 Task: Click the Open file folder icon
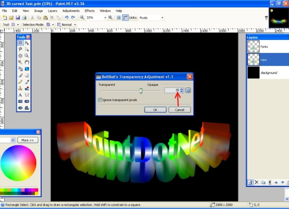click(x=11, y=18)
